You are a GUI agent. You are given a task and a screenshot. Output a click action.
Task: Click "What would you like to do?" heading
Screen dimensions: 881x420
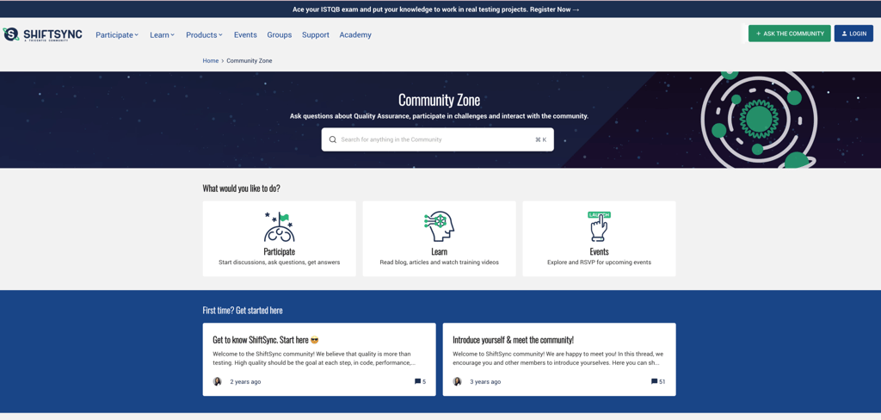coord(242,188)
